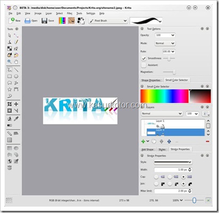The height and width of the screenshot is (213, 219).
Task: Open the pattern chooser in toolbar
Action: 71,21
